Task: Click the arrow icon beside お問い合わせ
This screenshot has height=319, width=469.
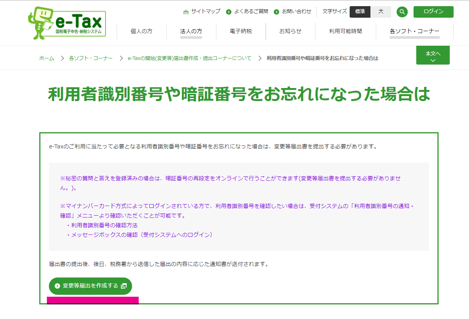Action: 276,12
